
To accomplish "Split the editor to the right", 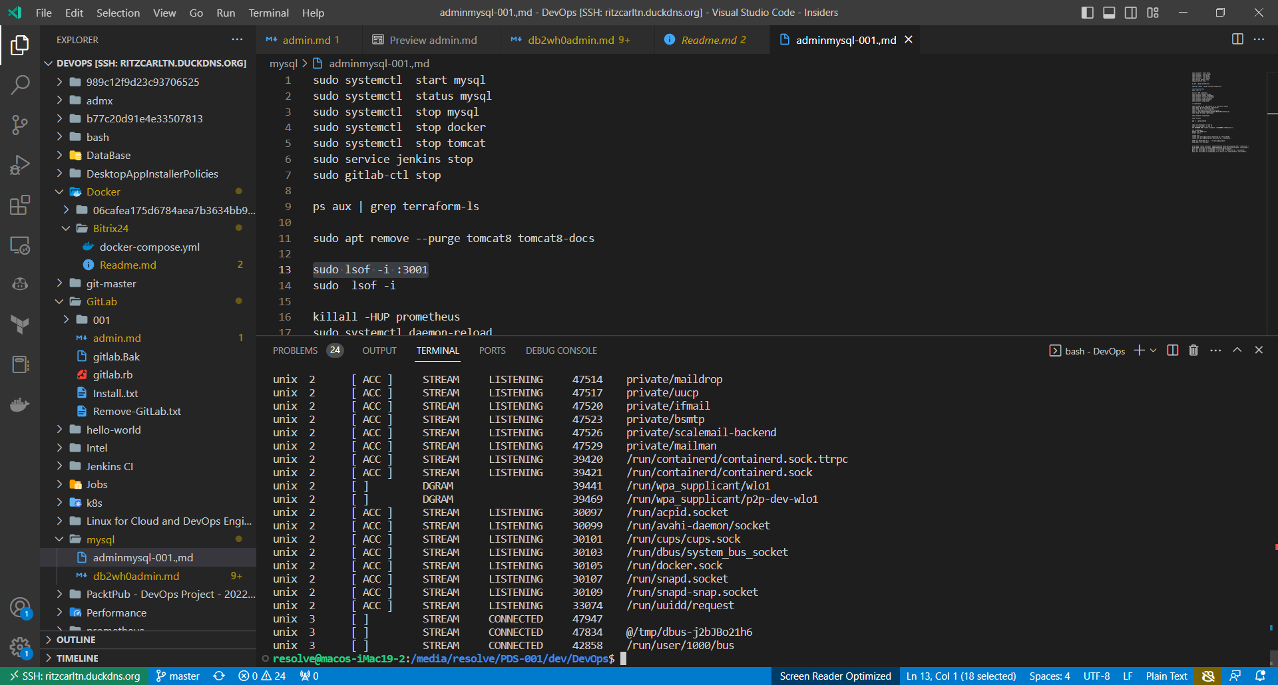I will pyautogui.click(x=1237, y=39).
